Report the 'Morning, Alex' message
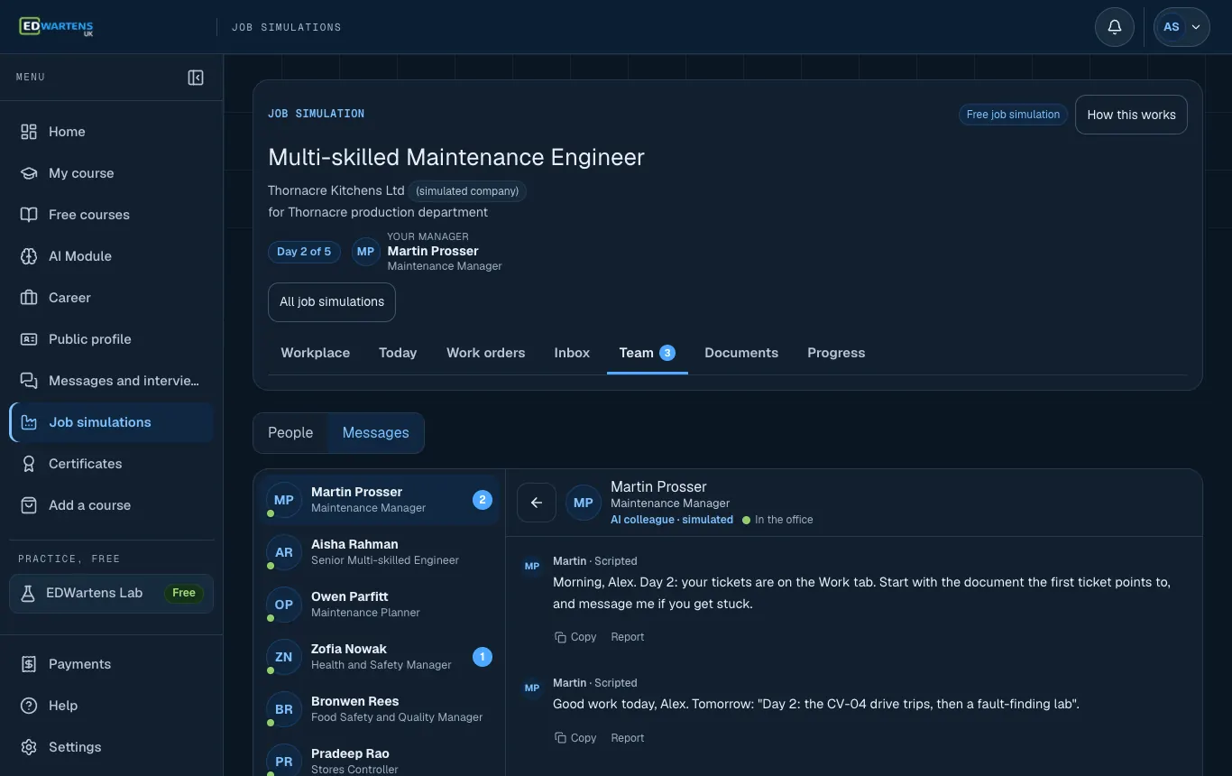The height and width of the screenshot is (776, 1232). pyautogui.click(x=628, y=637)
